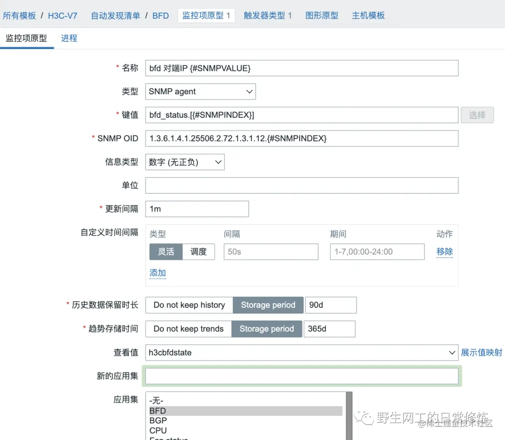
Task: Click the 选择 button next to 键值
Action: click(x=477, y=115)
